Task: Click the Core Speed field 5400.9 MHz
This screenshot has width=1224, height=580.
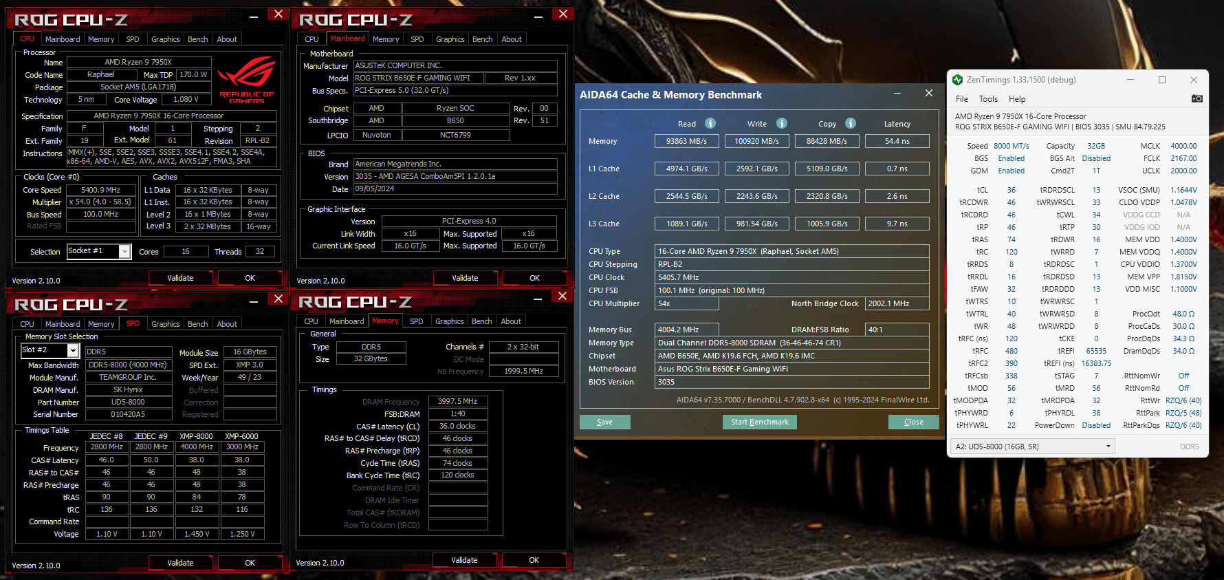Action: tap(101, 190)
